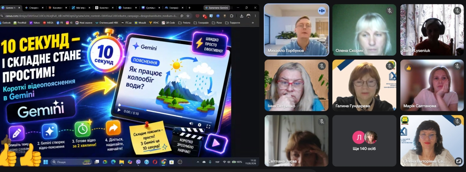Screen dimensions: 466x172
Task: Open the MEGA bookmark
Action: point(48,23)
